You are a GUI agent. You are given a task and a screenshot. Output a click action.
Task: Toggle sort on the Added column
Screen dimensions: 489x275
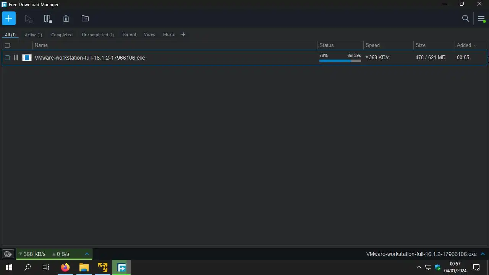(470, 45)
